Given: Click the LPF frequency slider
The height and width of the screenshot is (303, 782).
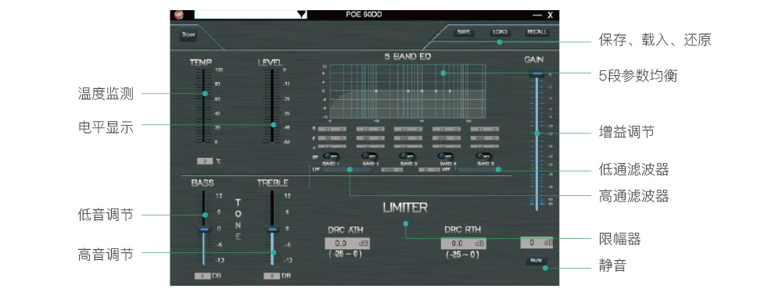Looking at the screenshot, I should 349,169.
